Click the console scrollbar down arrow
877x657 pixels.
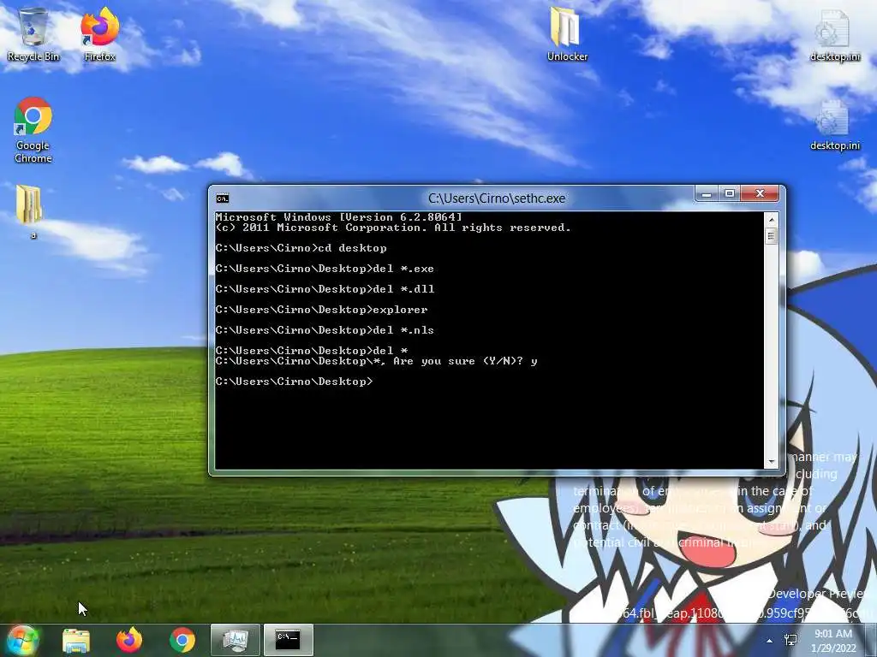pyautogui.click(x=772, y=462)
